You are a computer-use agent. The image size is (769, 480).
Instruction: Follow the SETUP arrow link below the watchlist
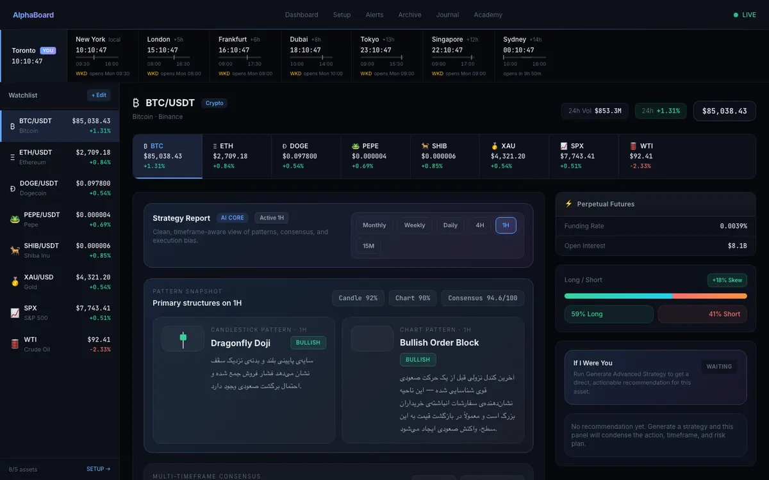click(99, 469)
